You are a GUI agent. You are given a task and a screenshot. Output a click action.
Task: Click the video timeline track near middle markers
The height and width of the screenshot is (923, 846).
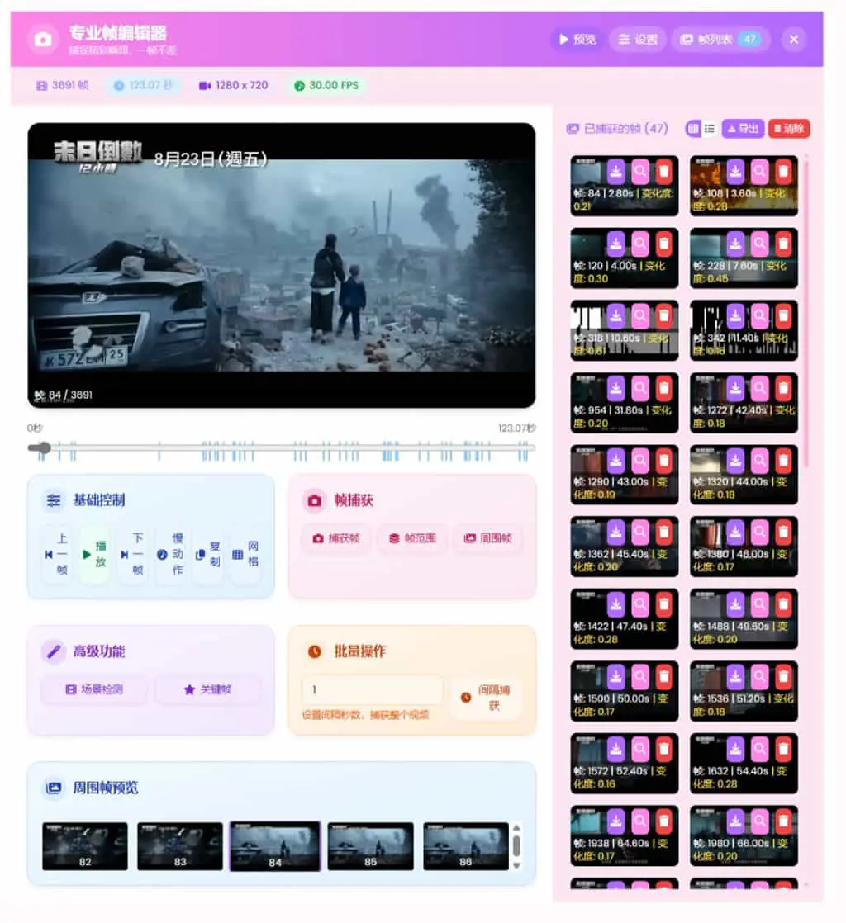click(x=282, y=448)
